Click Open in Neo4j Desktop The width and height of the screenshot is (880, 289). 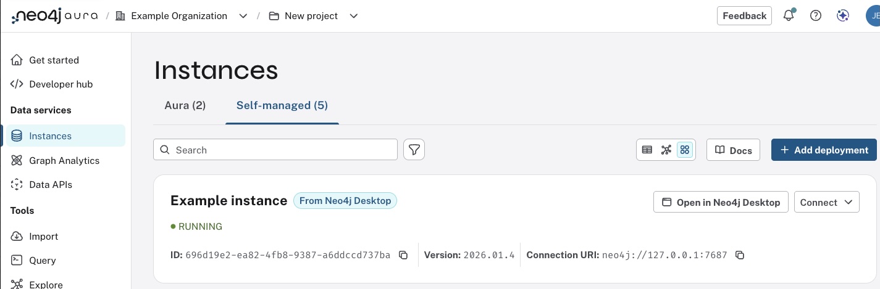(x=721, y=202)
